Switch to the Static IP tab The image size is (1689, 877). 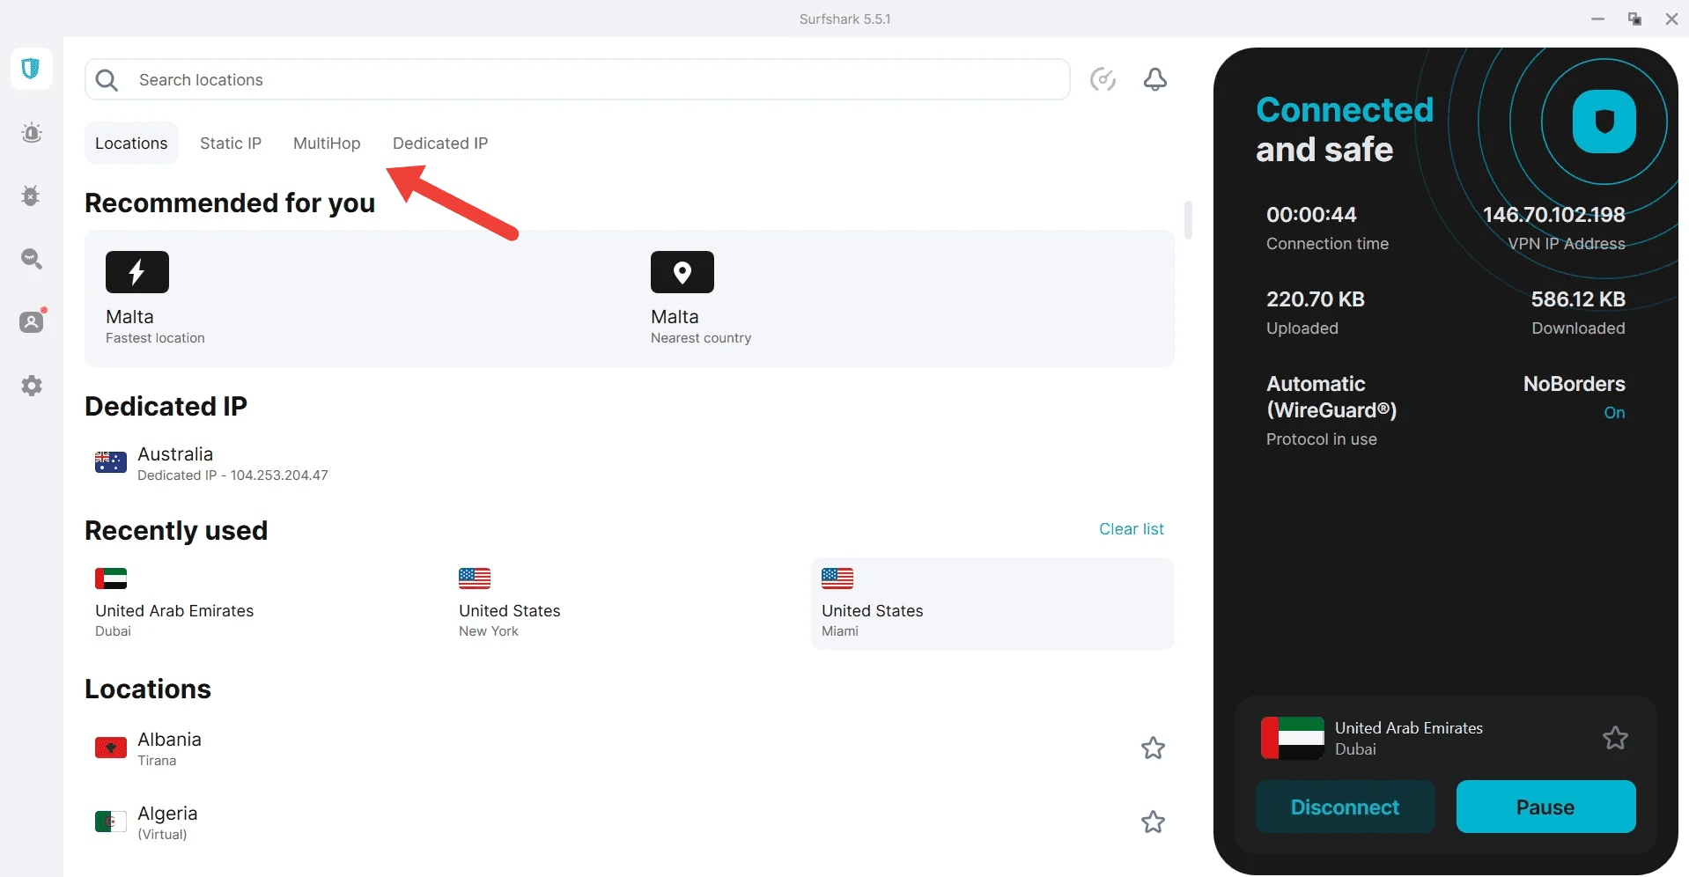(231, 144)
